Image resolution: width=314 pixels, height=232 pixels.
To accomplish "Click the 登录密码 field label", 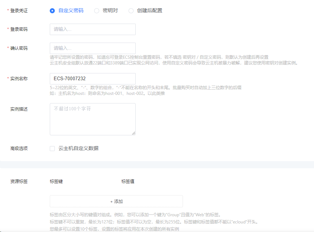I will (x=19, y=29).
